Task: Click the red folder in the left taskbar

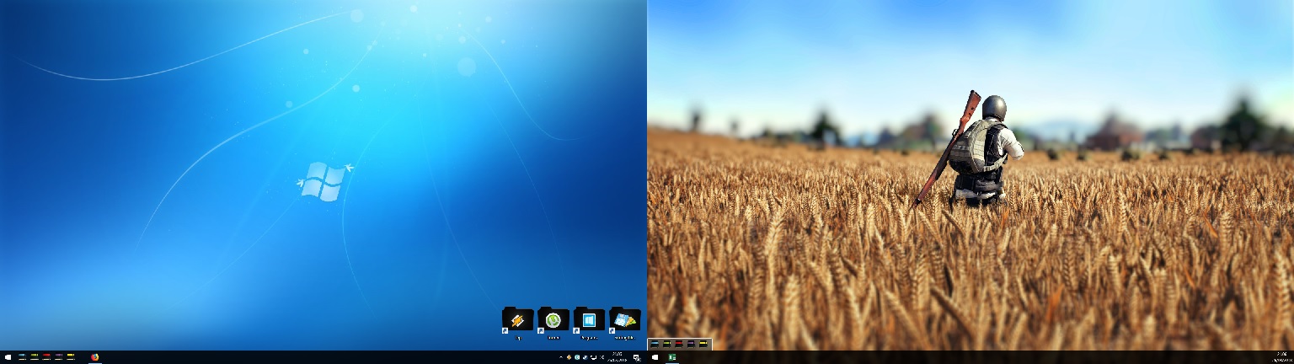Action: click(46, 356)
